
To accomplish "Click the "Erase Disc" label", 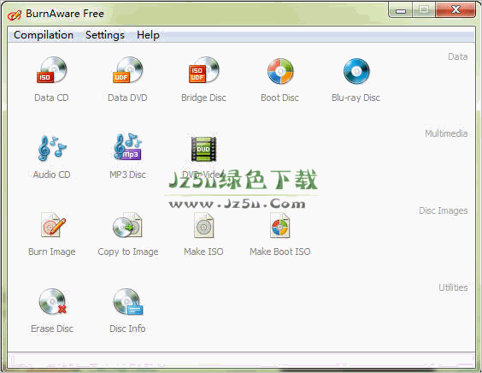I will point(52,329).
